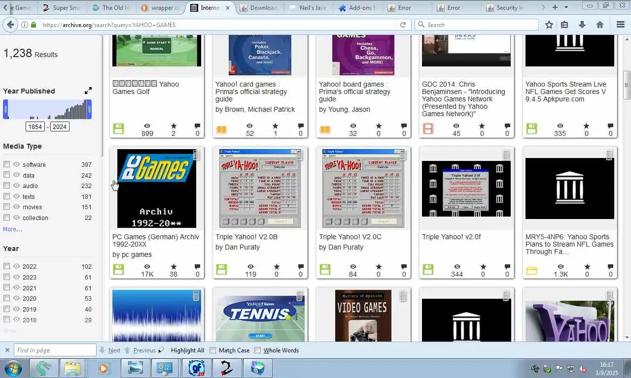Image resolution: width=631 pixels, height=378 pixels.
Task: Open the file explorer taskbar icon
Action: point(72,368)
